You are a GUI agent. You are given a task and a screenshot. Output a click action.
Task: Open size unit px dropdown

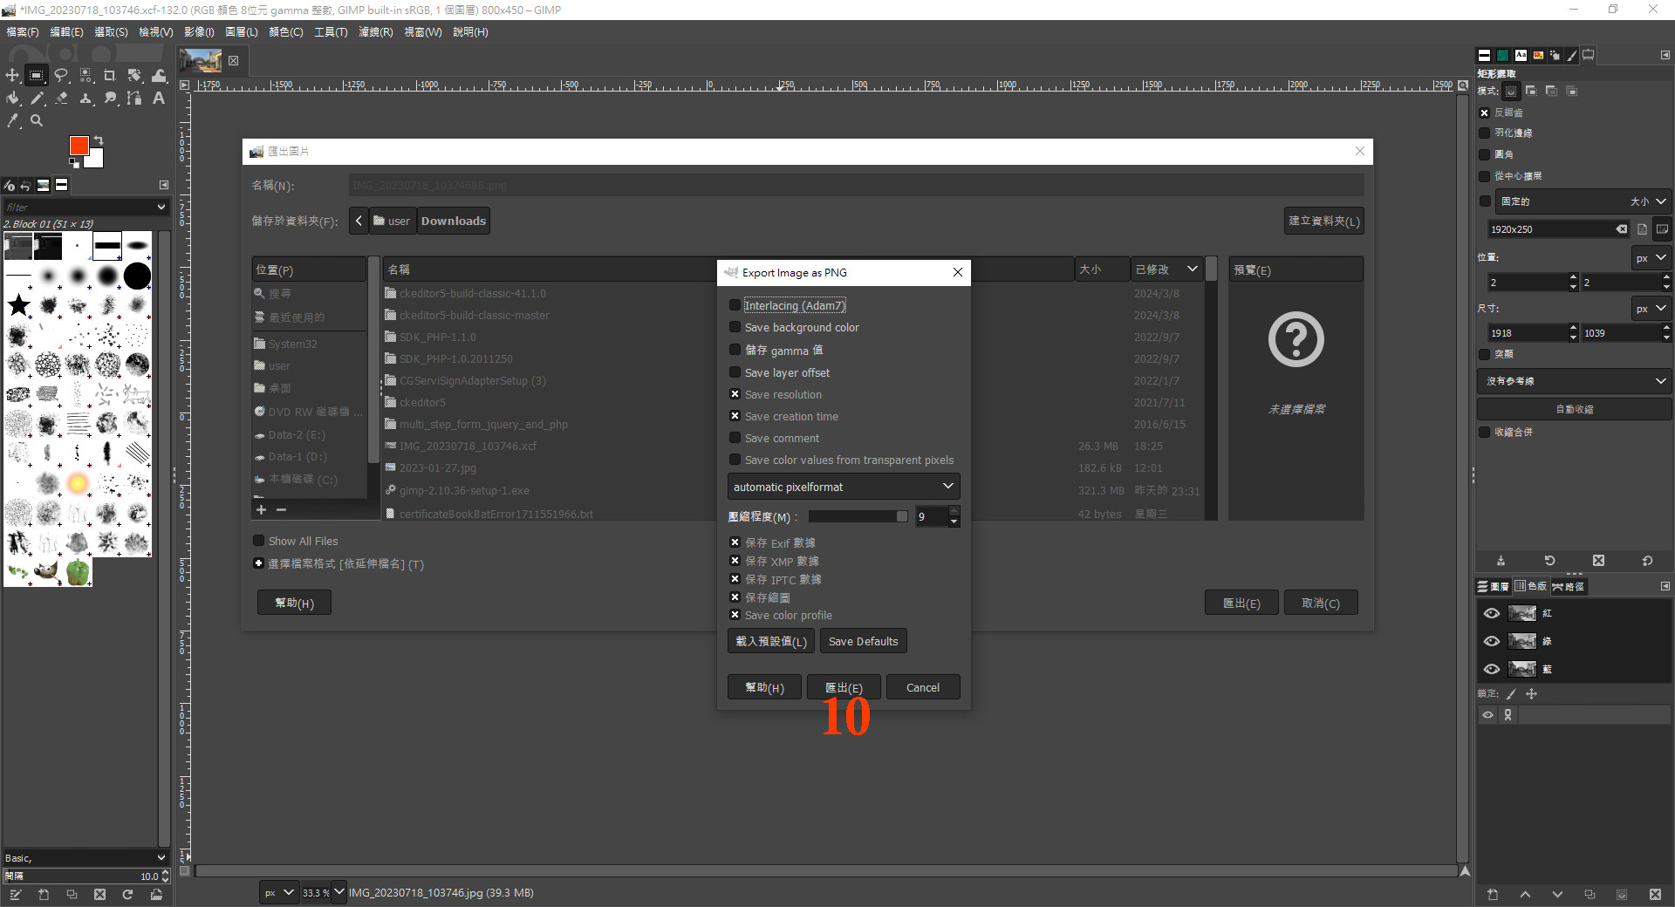pos(1651,309)
